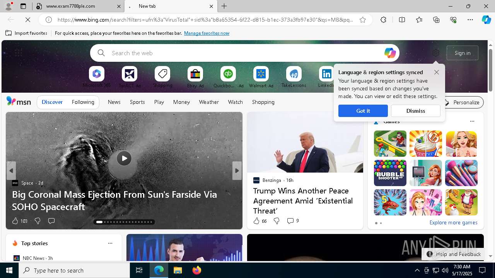Open the Collections toolbar icon
The width and height of the screenshot is (495, 278).
coord(436,20)
